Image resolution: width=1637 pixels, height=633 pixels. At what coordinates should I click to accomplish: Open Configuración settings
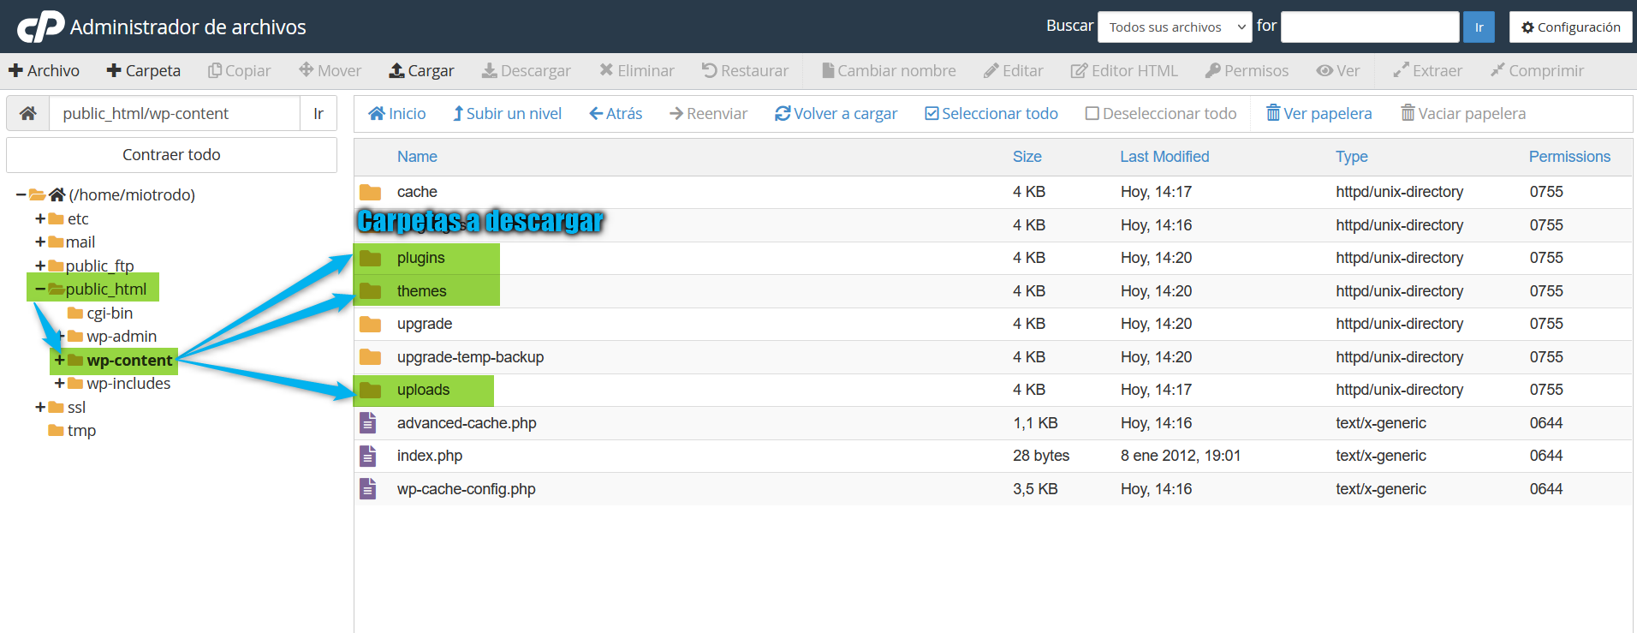pyautogui.click(x=1571, y=27)
